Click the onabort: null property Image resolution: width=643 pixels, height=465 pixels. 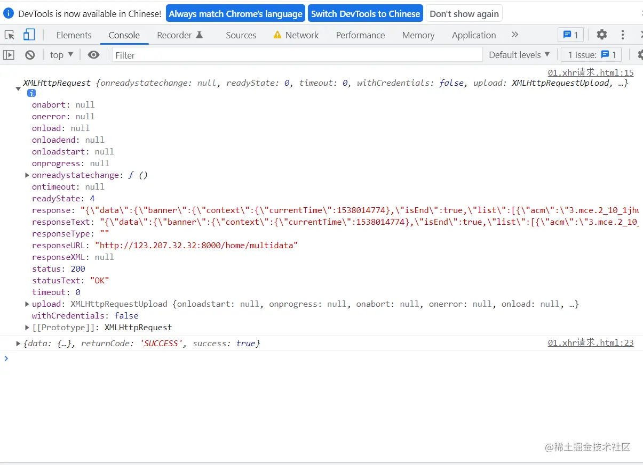63,105
